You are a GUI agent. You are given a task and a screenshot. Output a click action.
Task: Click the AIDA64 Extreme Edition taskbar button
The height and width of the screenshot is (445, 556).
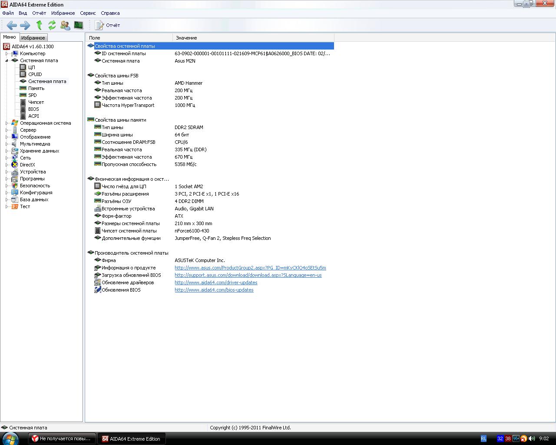coord(132,438)
